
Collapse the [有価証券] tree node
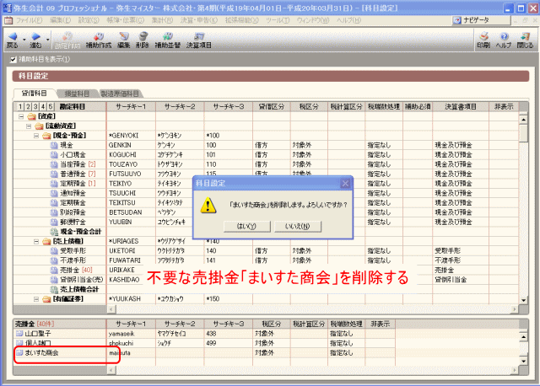tap(36, 299)
